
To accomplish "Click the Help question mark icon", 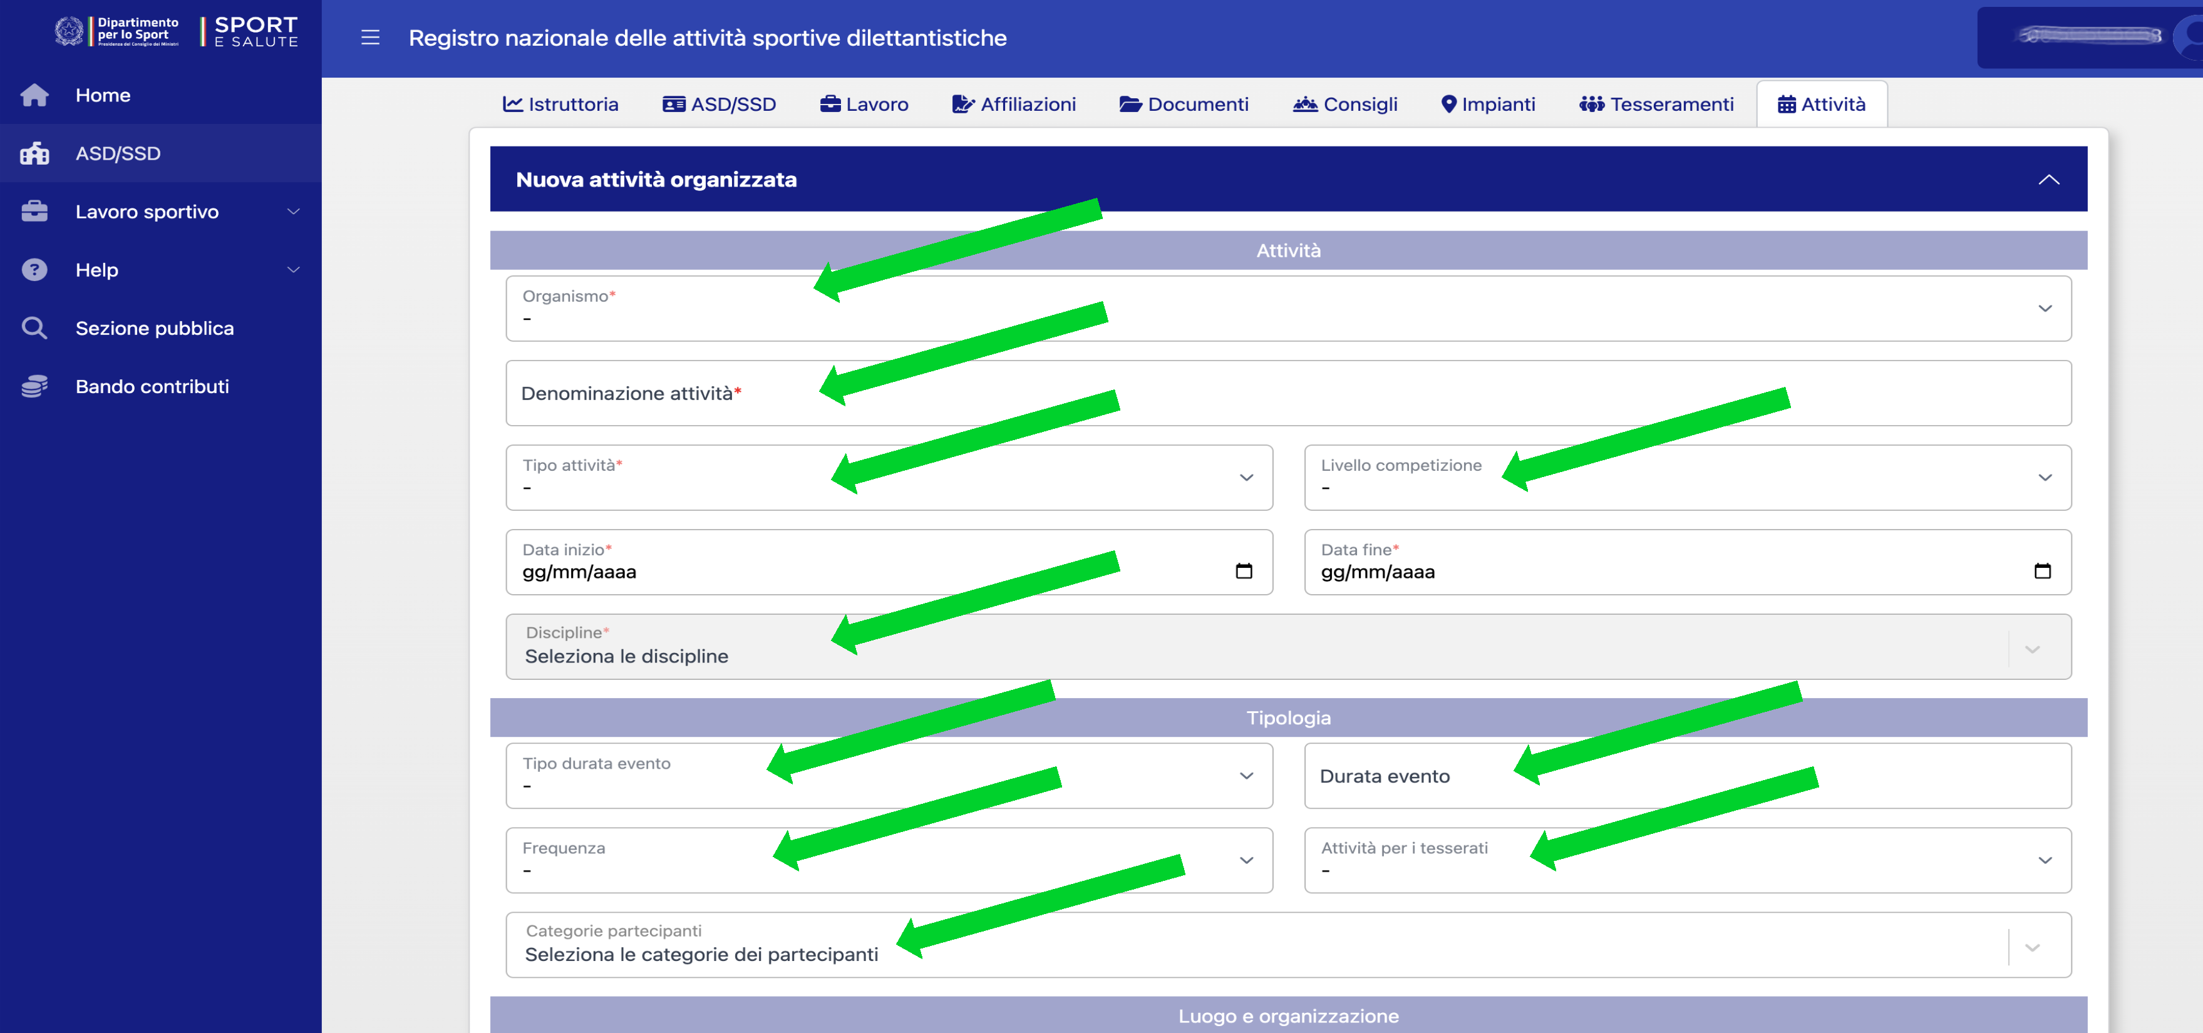I will tap(34, 269).
